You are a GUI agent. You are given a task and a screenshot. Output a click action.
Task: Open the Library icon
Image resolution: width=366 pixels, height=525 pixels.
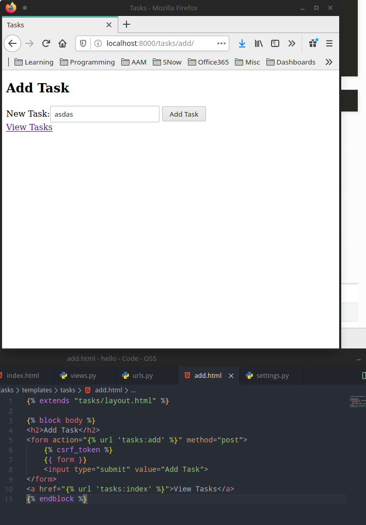point(259,43)
